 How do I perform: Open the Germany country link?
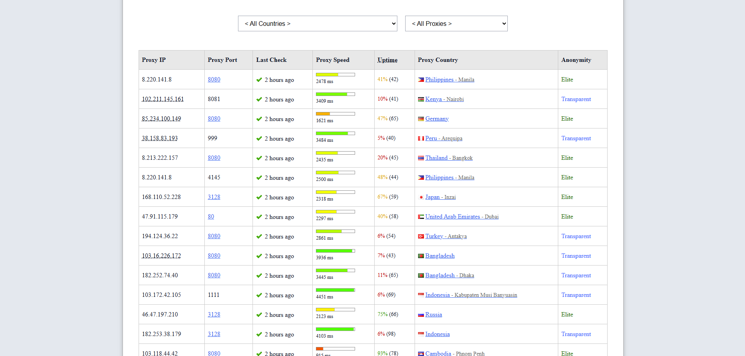tap(437, 119)
